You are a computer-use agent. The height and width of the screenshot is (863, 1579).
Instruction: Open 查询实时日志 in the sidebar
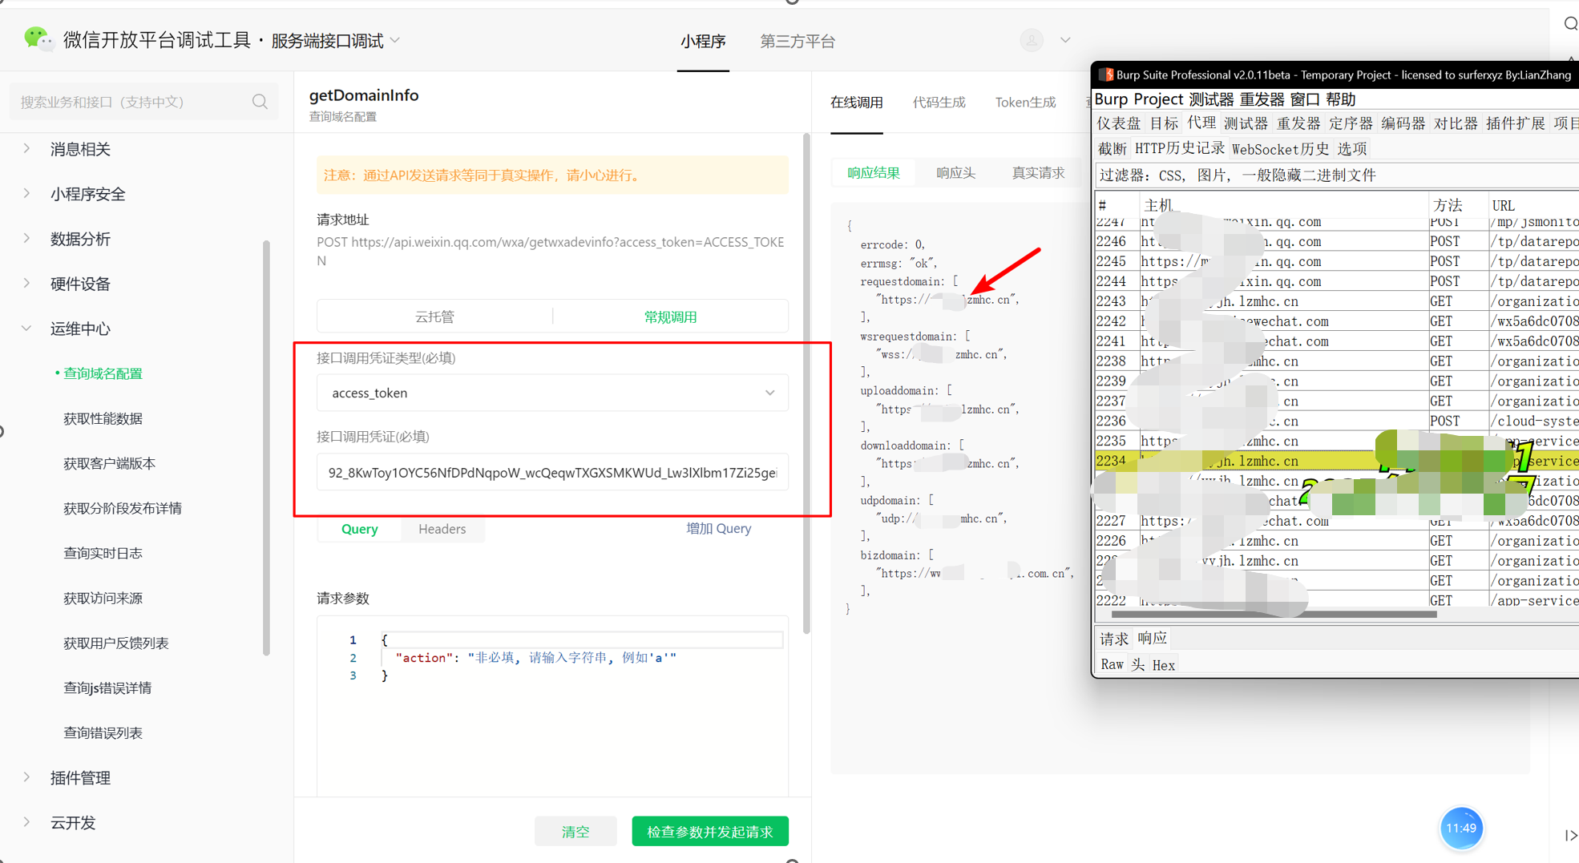pos(103,553)
